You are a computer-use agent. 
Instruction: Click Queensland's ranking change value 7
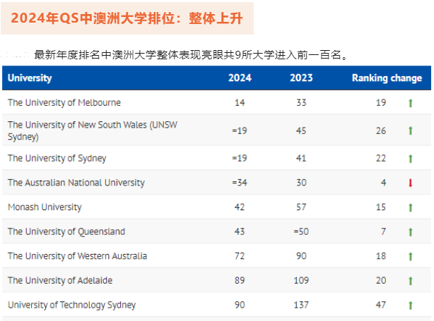click(383, 231)
